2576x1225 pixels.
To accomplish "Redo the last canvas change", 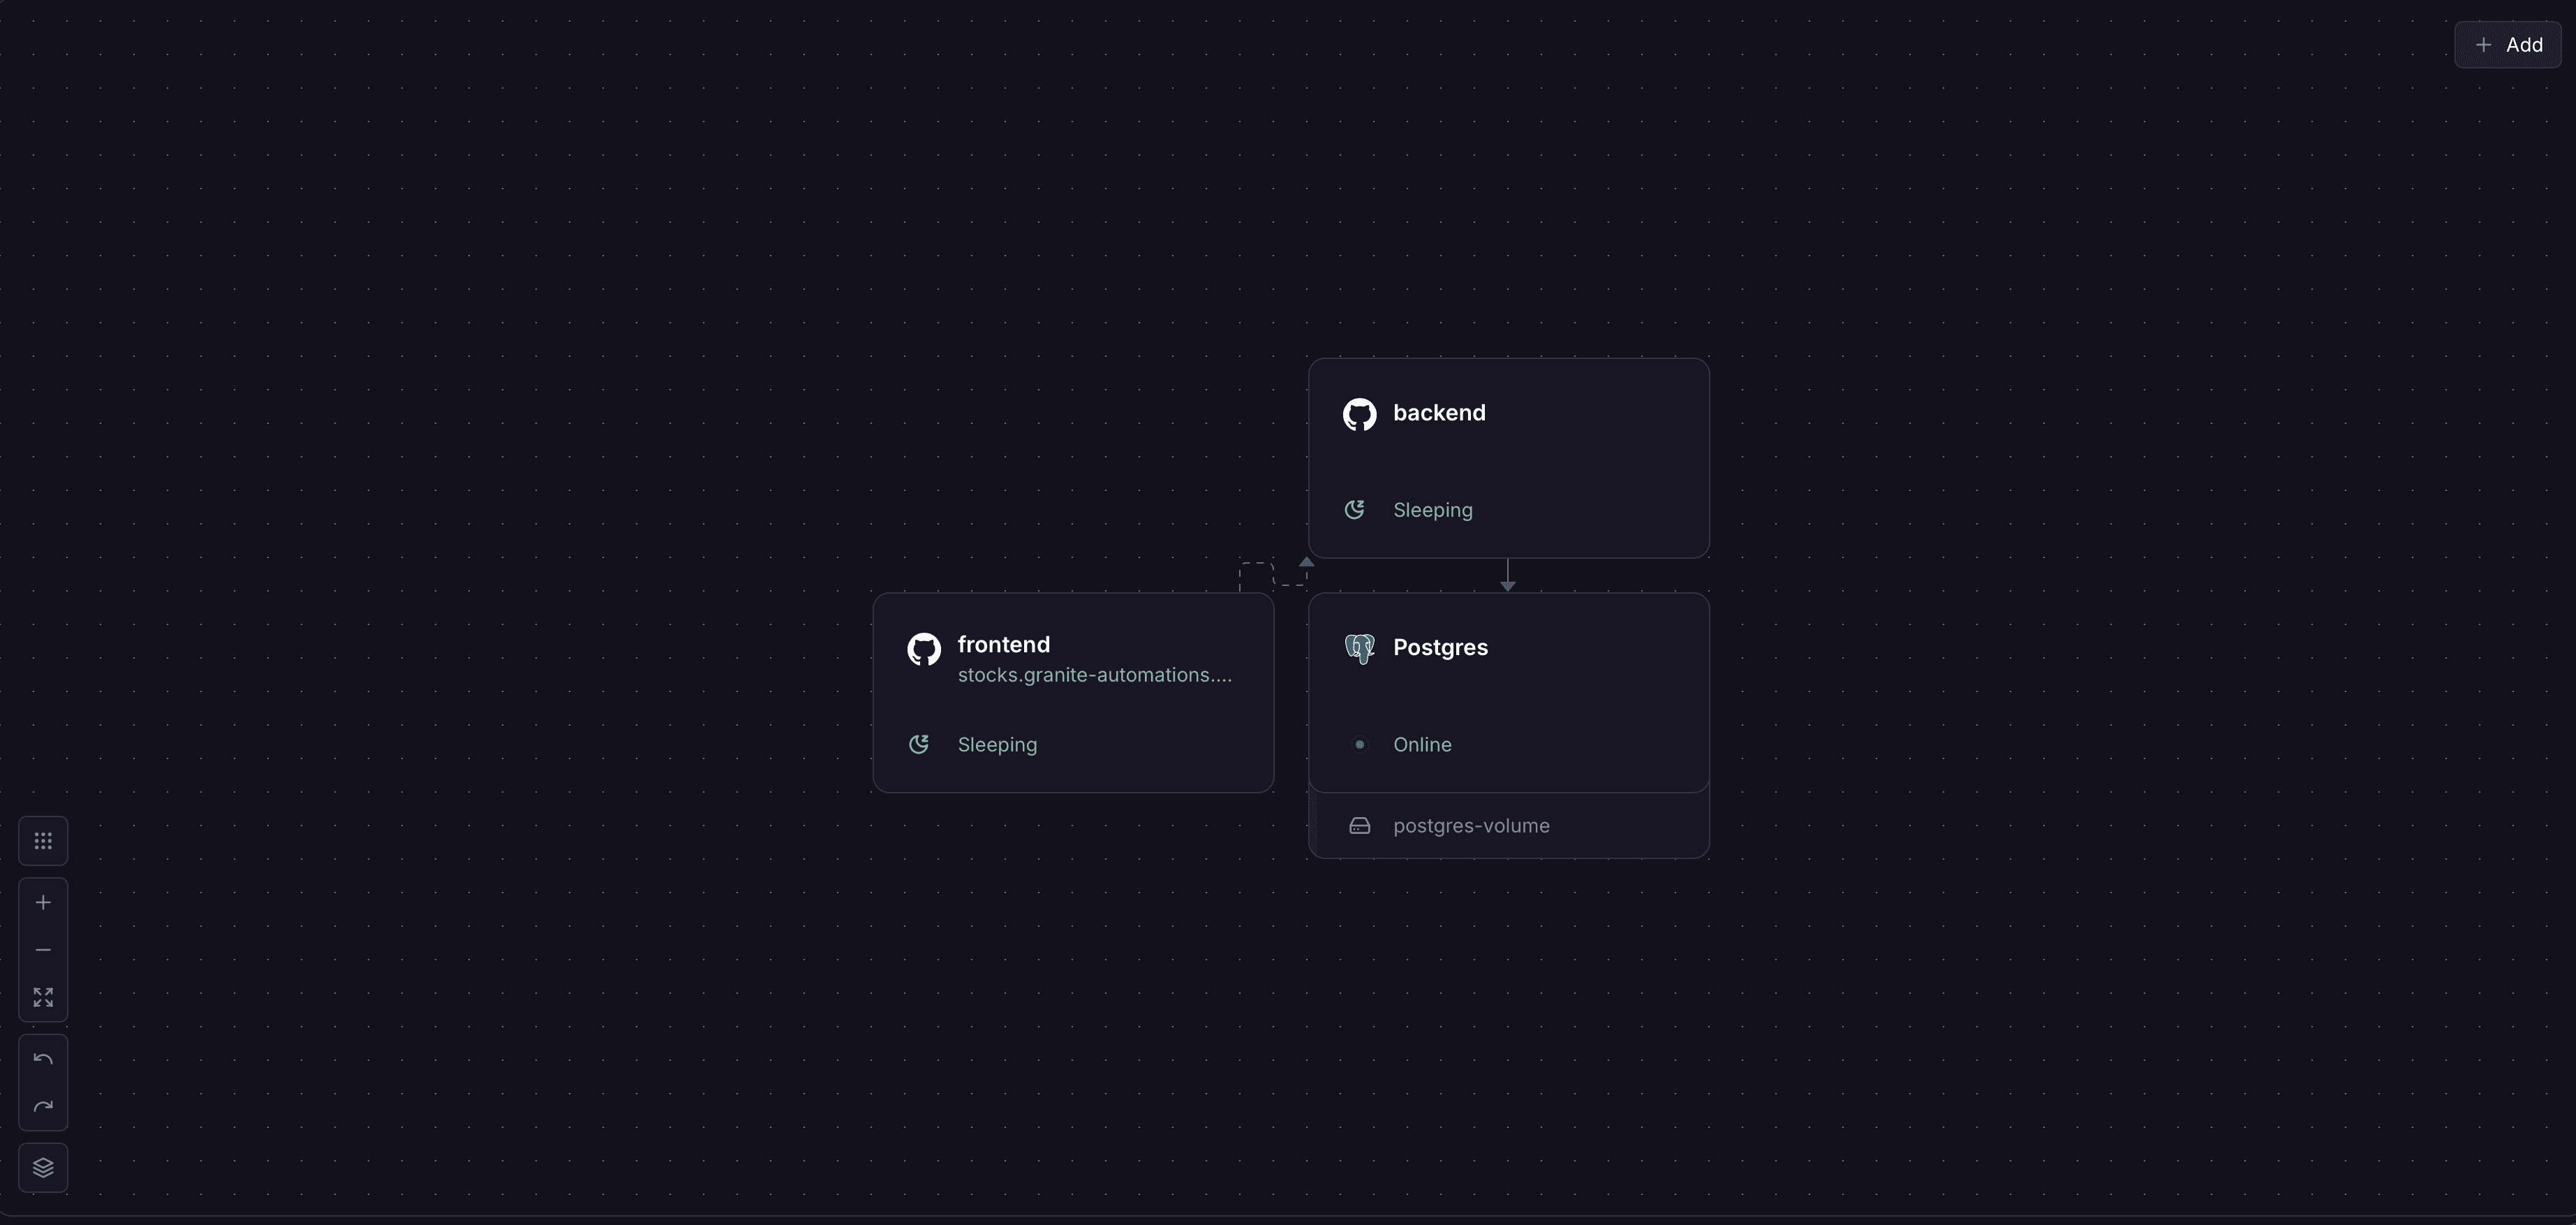I will pos(43,1107).
